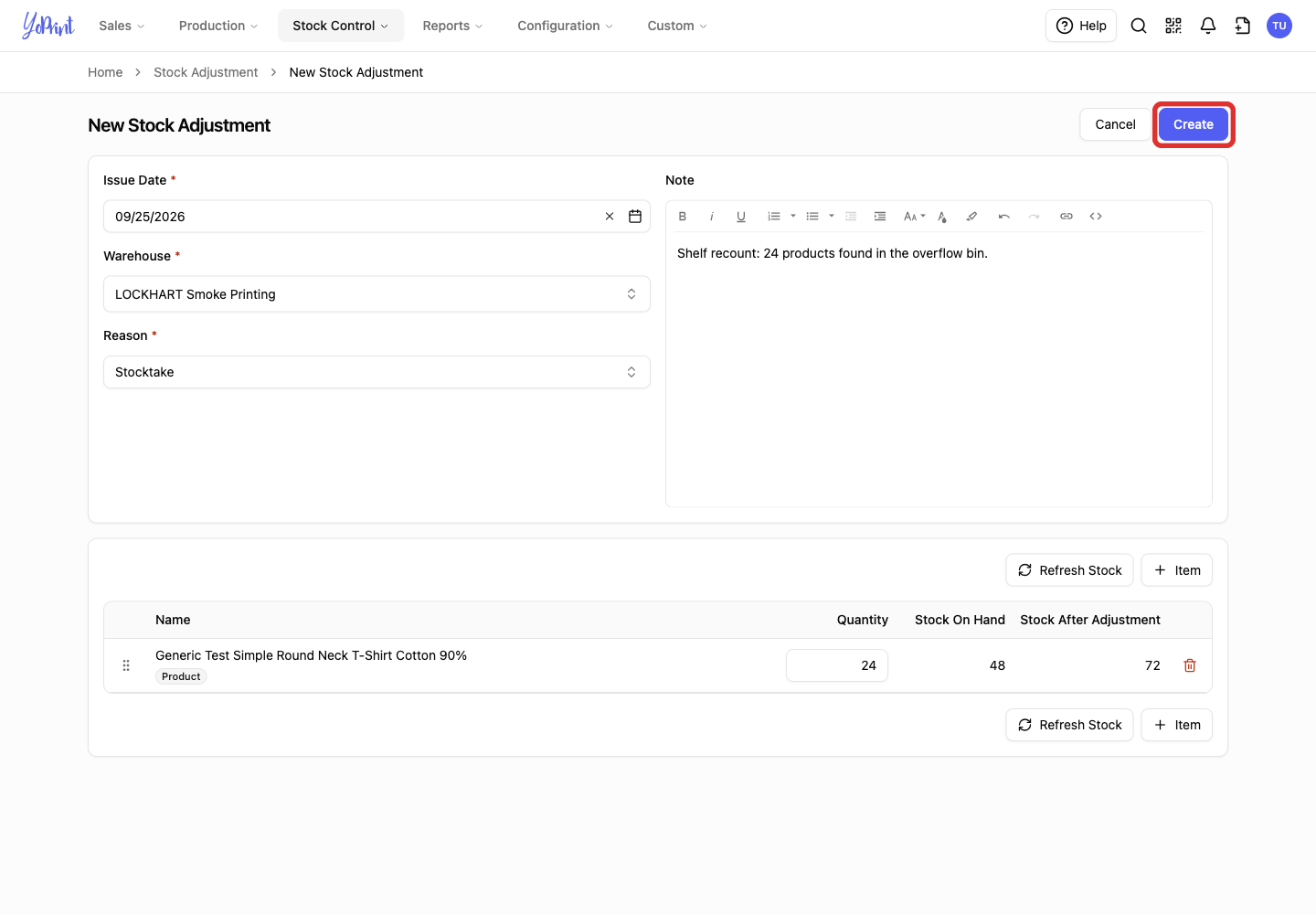Expand the Sales menu
Screen dimensions: 1316x914
pyautogui.click(x=122, y=26)
